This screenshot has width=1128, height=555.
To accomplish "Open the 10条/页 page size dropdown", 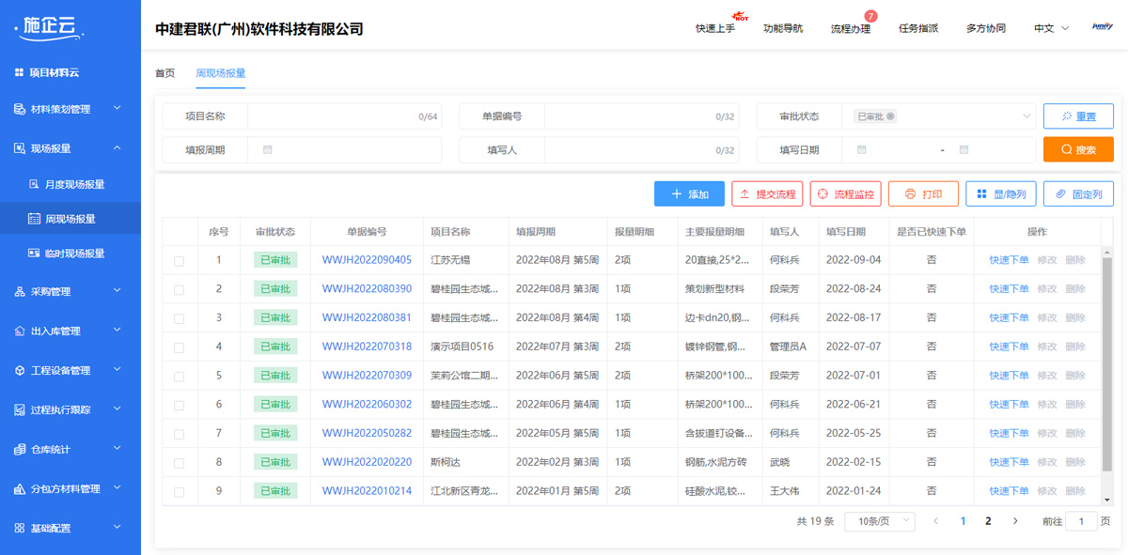I will [880, 521].
